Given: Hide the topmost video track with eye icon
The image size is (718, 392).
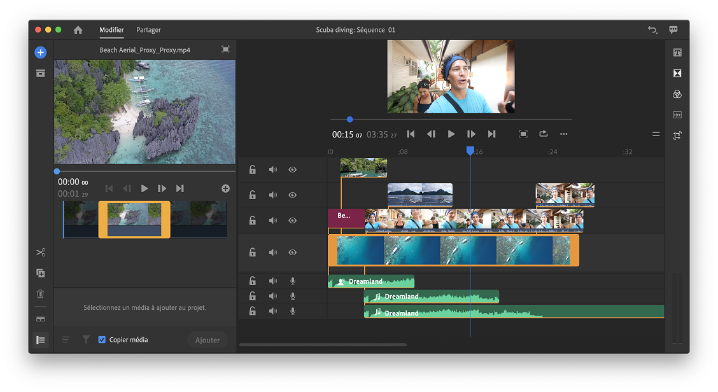Looking at the screenshot, I should (x=293, y=170).
